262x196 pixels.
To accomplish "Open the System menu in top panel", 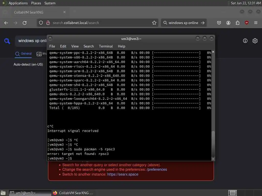I will tap(50, 3).
